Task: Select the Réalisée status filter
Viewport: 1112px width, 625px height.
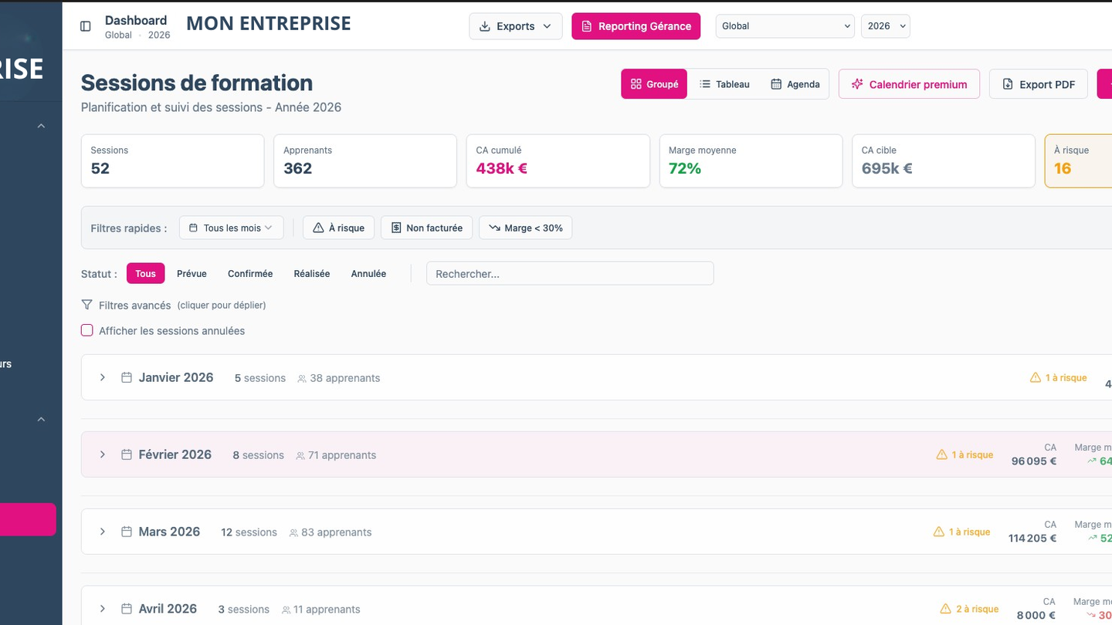Action: point(312,273)
